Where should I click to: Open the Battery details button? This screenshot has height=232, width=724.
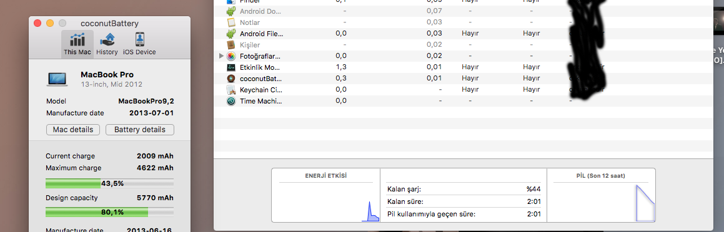[140, 130]
